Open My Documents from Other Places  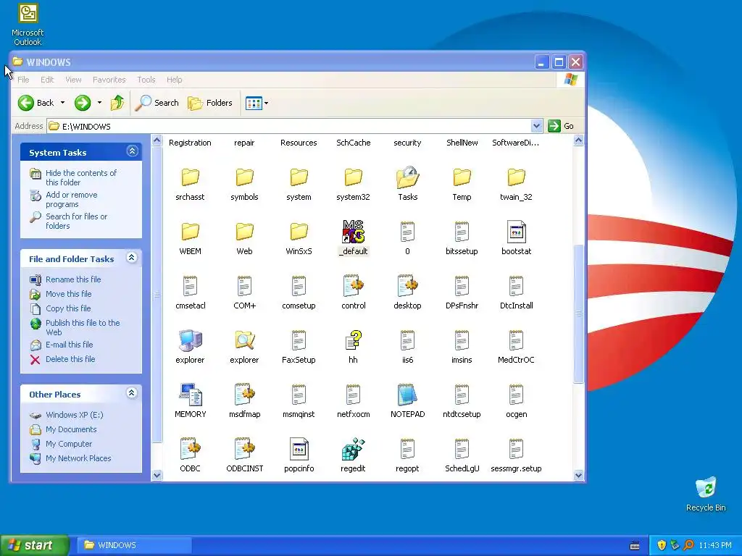[71, 429]
